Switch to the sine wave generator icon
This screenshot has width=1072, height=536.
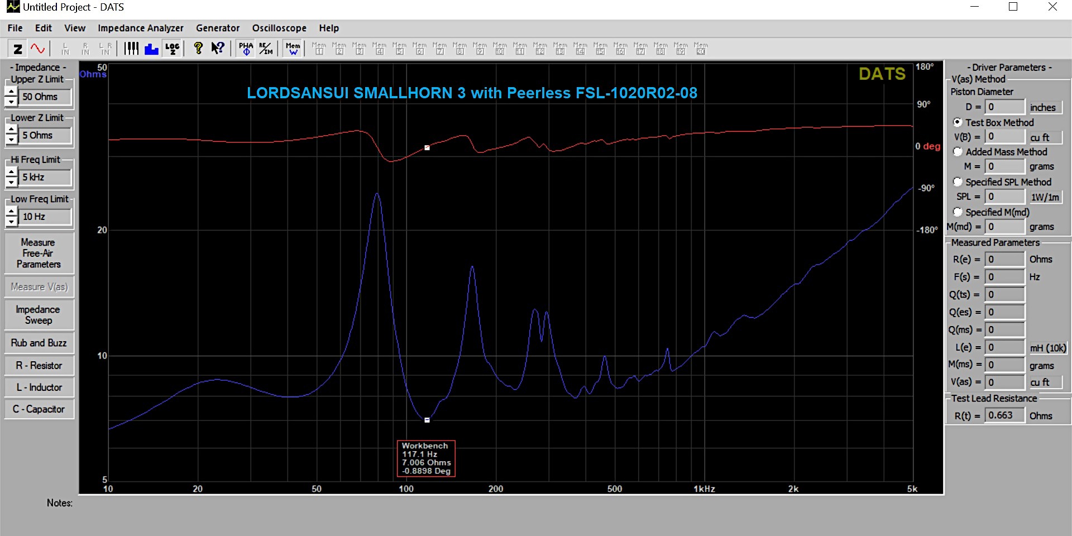[37, 49]
